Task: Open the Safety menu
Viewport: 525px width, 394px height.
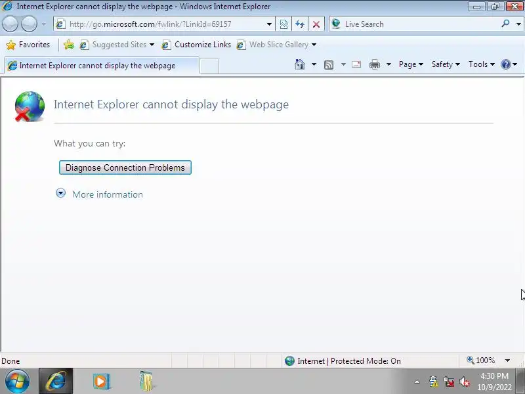Action: (446, 64)
